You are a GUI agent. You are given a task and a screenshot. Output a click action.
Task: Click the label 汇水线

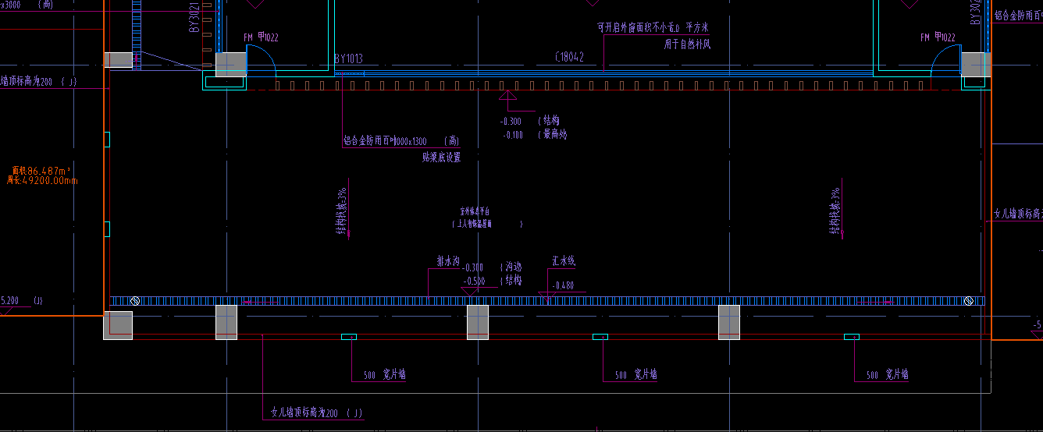[564, 262]
